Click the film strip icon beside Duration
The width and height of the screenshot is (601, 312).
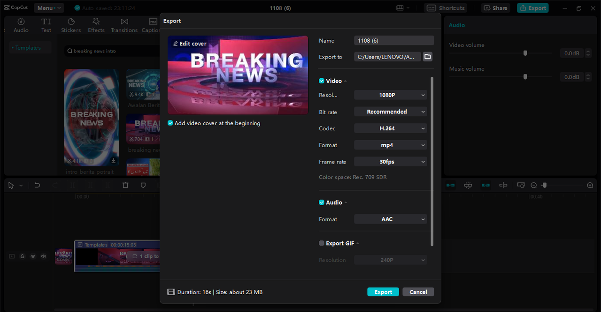coord(171,292)
